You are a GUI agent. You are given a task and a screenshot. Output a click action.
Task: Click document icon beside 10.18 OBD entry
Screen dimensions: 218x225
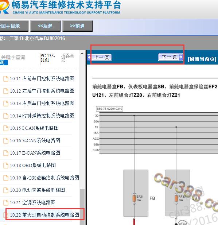coord(6,166)
